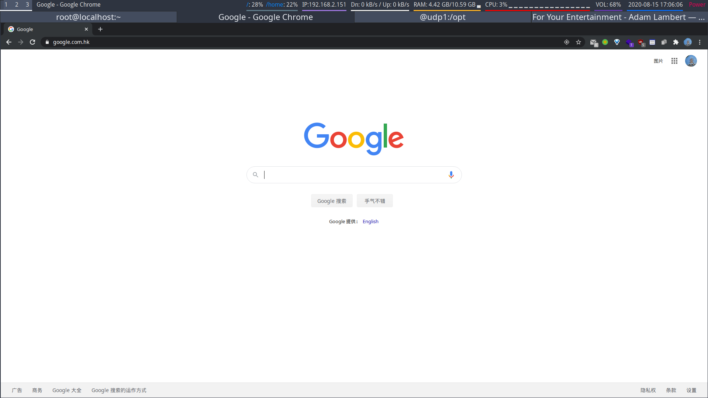Switch to Google - Google Chrome window tab
708x398 pixels.
[266, 17]
